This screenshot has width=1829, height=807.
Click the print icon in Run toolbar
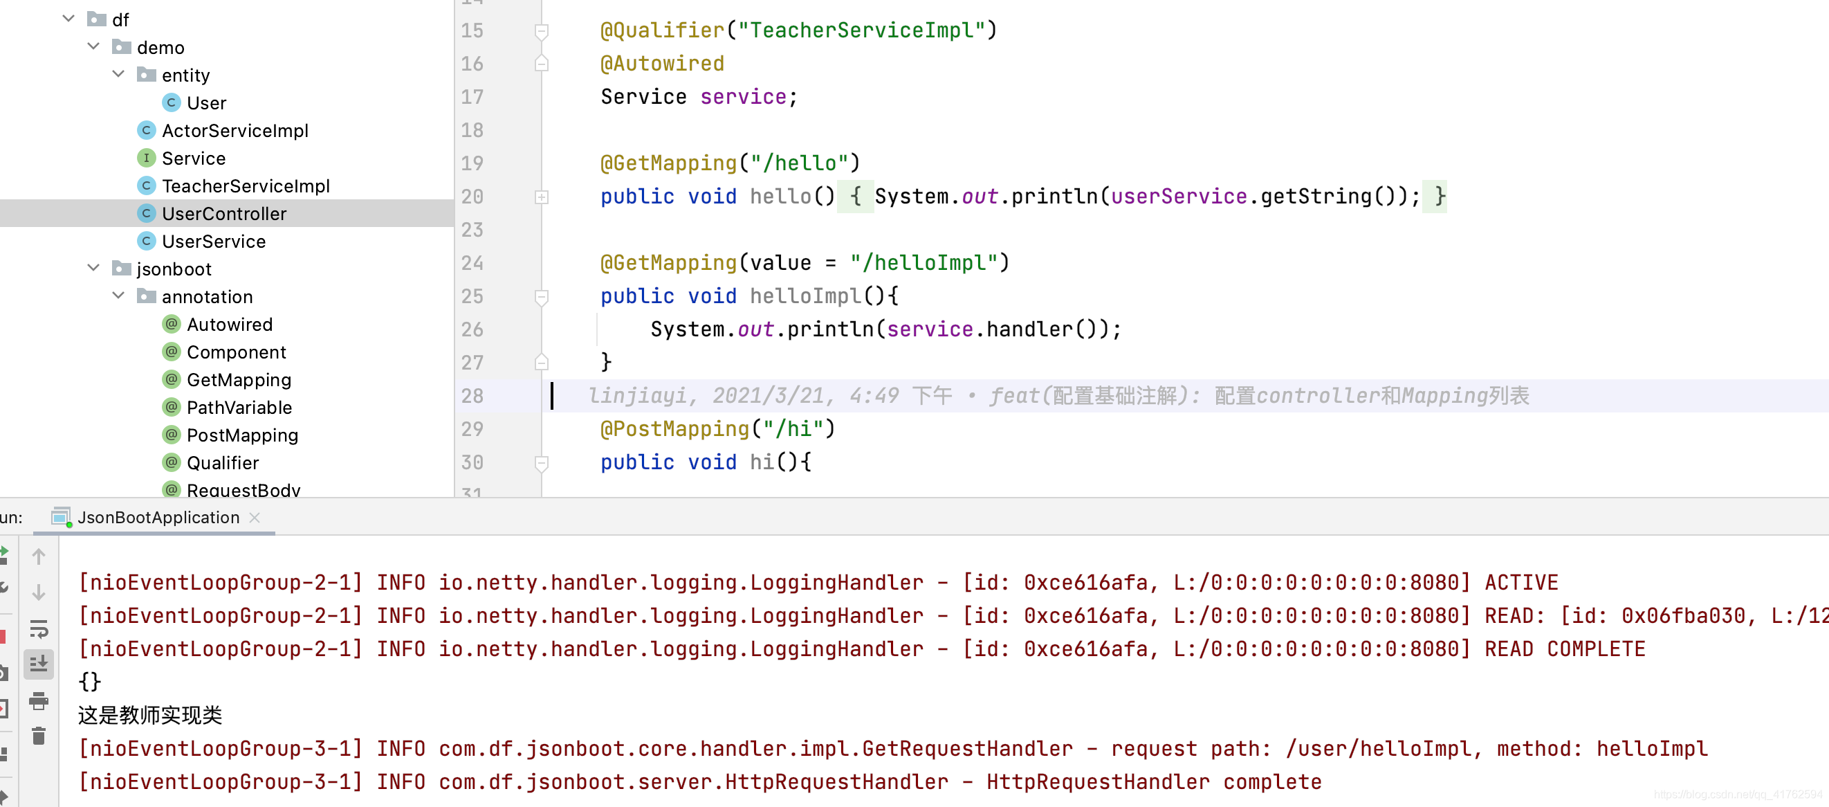point(39,701)
